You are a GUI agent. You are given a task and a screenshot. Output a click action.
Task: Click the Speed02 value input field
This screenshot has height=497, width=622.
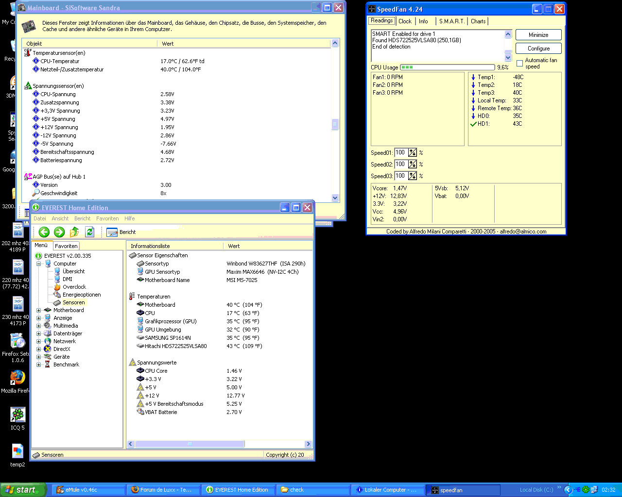[x=401, y=164]
